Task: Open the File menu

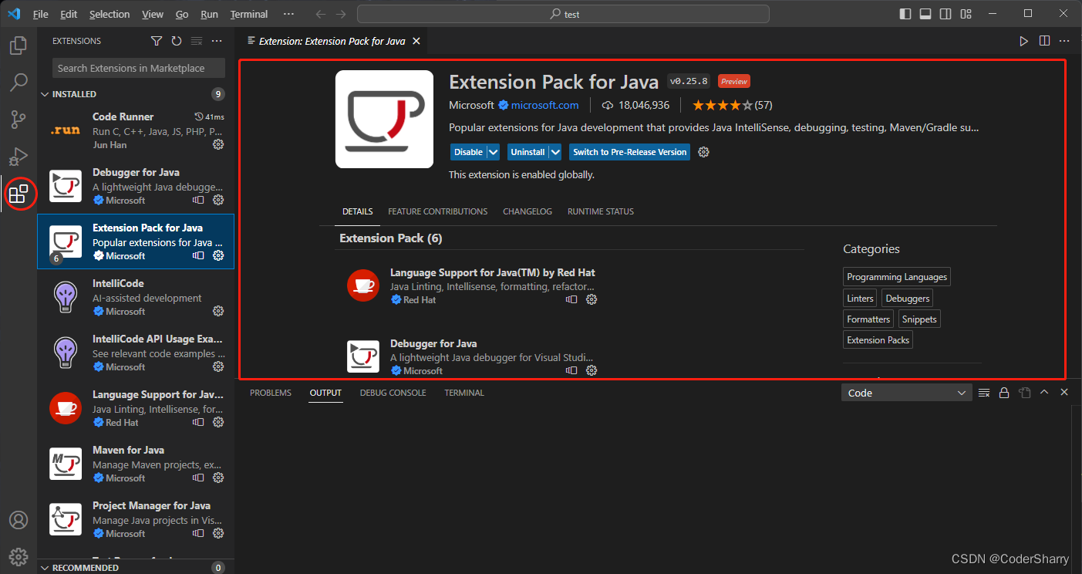Action: [x=41, y=14]
